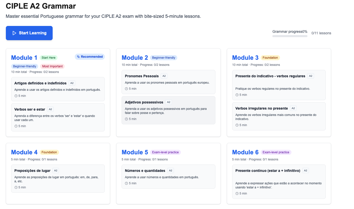The image size is (354, 209).
Task: Click the clock icon under Artigos definidos lesson
Action: pos(16,96)
